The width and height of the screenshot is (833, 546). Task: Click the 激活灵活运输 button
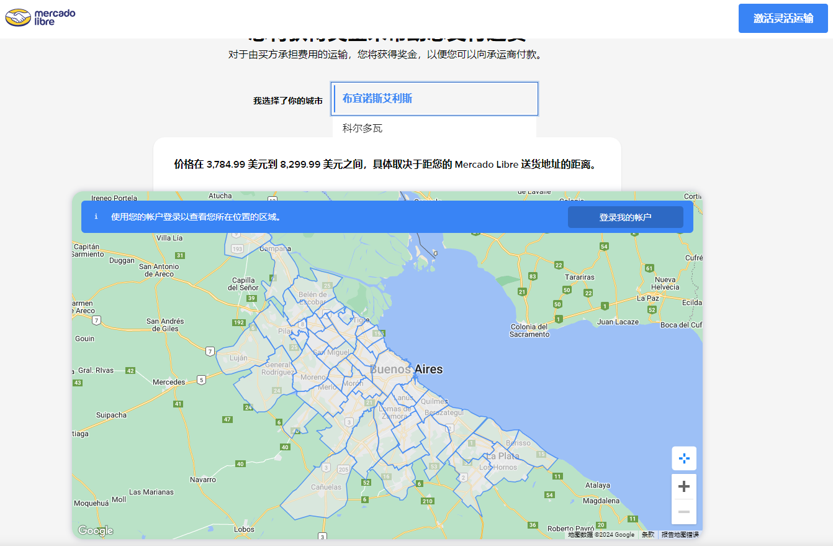(x=783, y=18)
